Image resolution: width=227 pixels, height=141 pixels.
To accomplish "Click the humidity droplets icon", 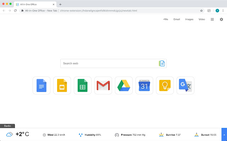I will 81,135.
